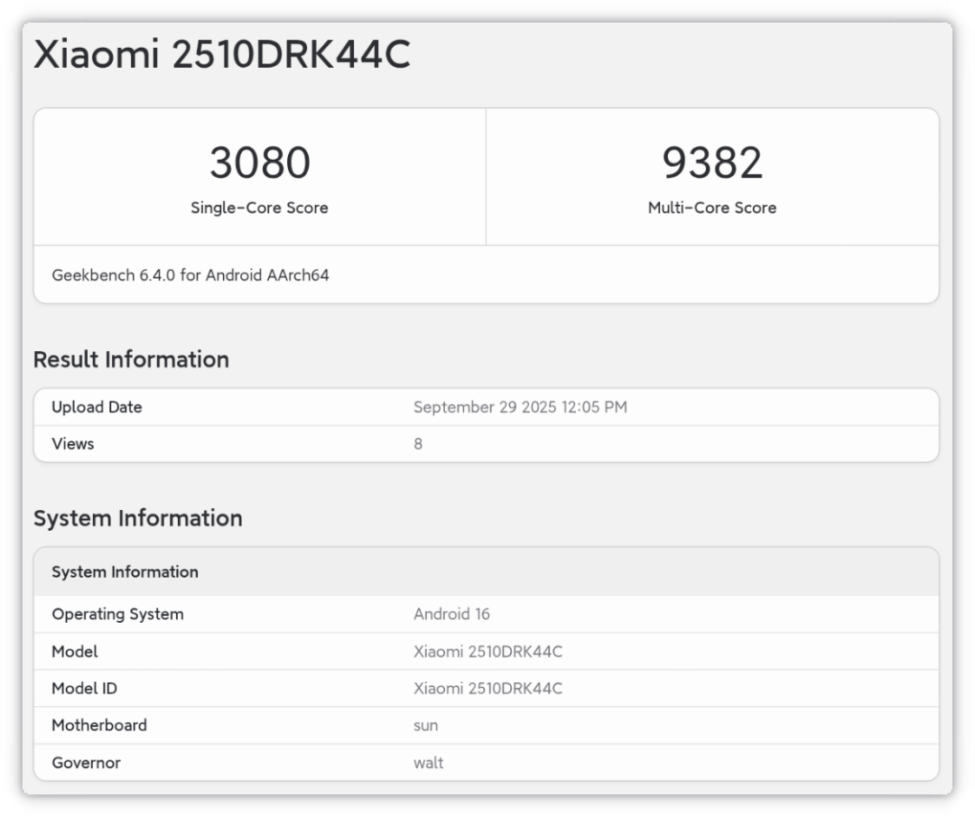Image resolution: width=975 pixels, height=817 pixels.
Task: Click the System Information section heading
Action: [x=138, y=518]
